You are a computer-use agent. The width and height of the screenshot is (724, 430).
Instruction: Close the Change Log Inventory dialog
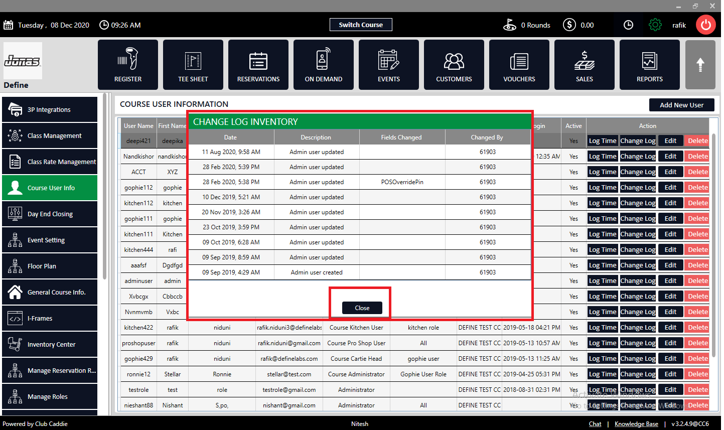tap(362, 308)
